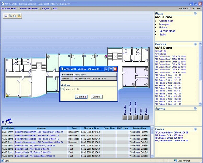Open Detector Disconnected Second floor Office 15 message
The image size is (203, 163).
[39, 132]
